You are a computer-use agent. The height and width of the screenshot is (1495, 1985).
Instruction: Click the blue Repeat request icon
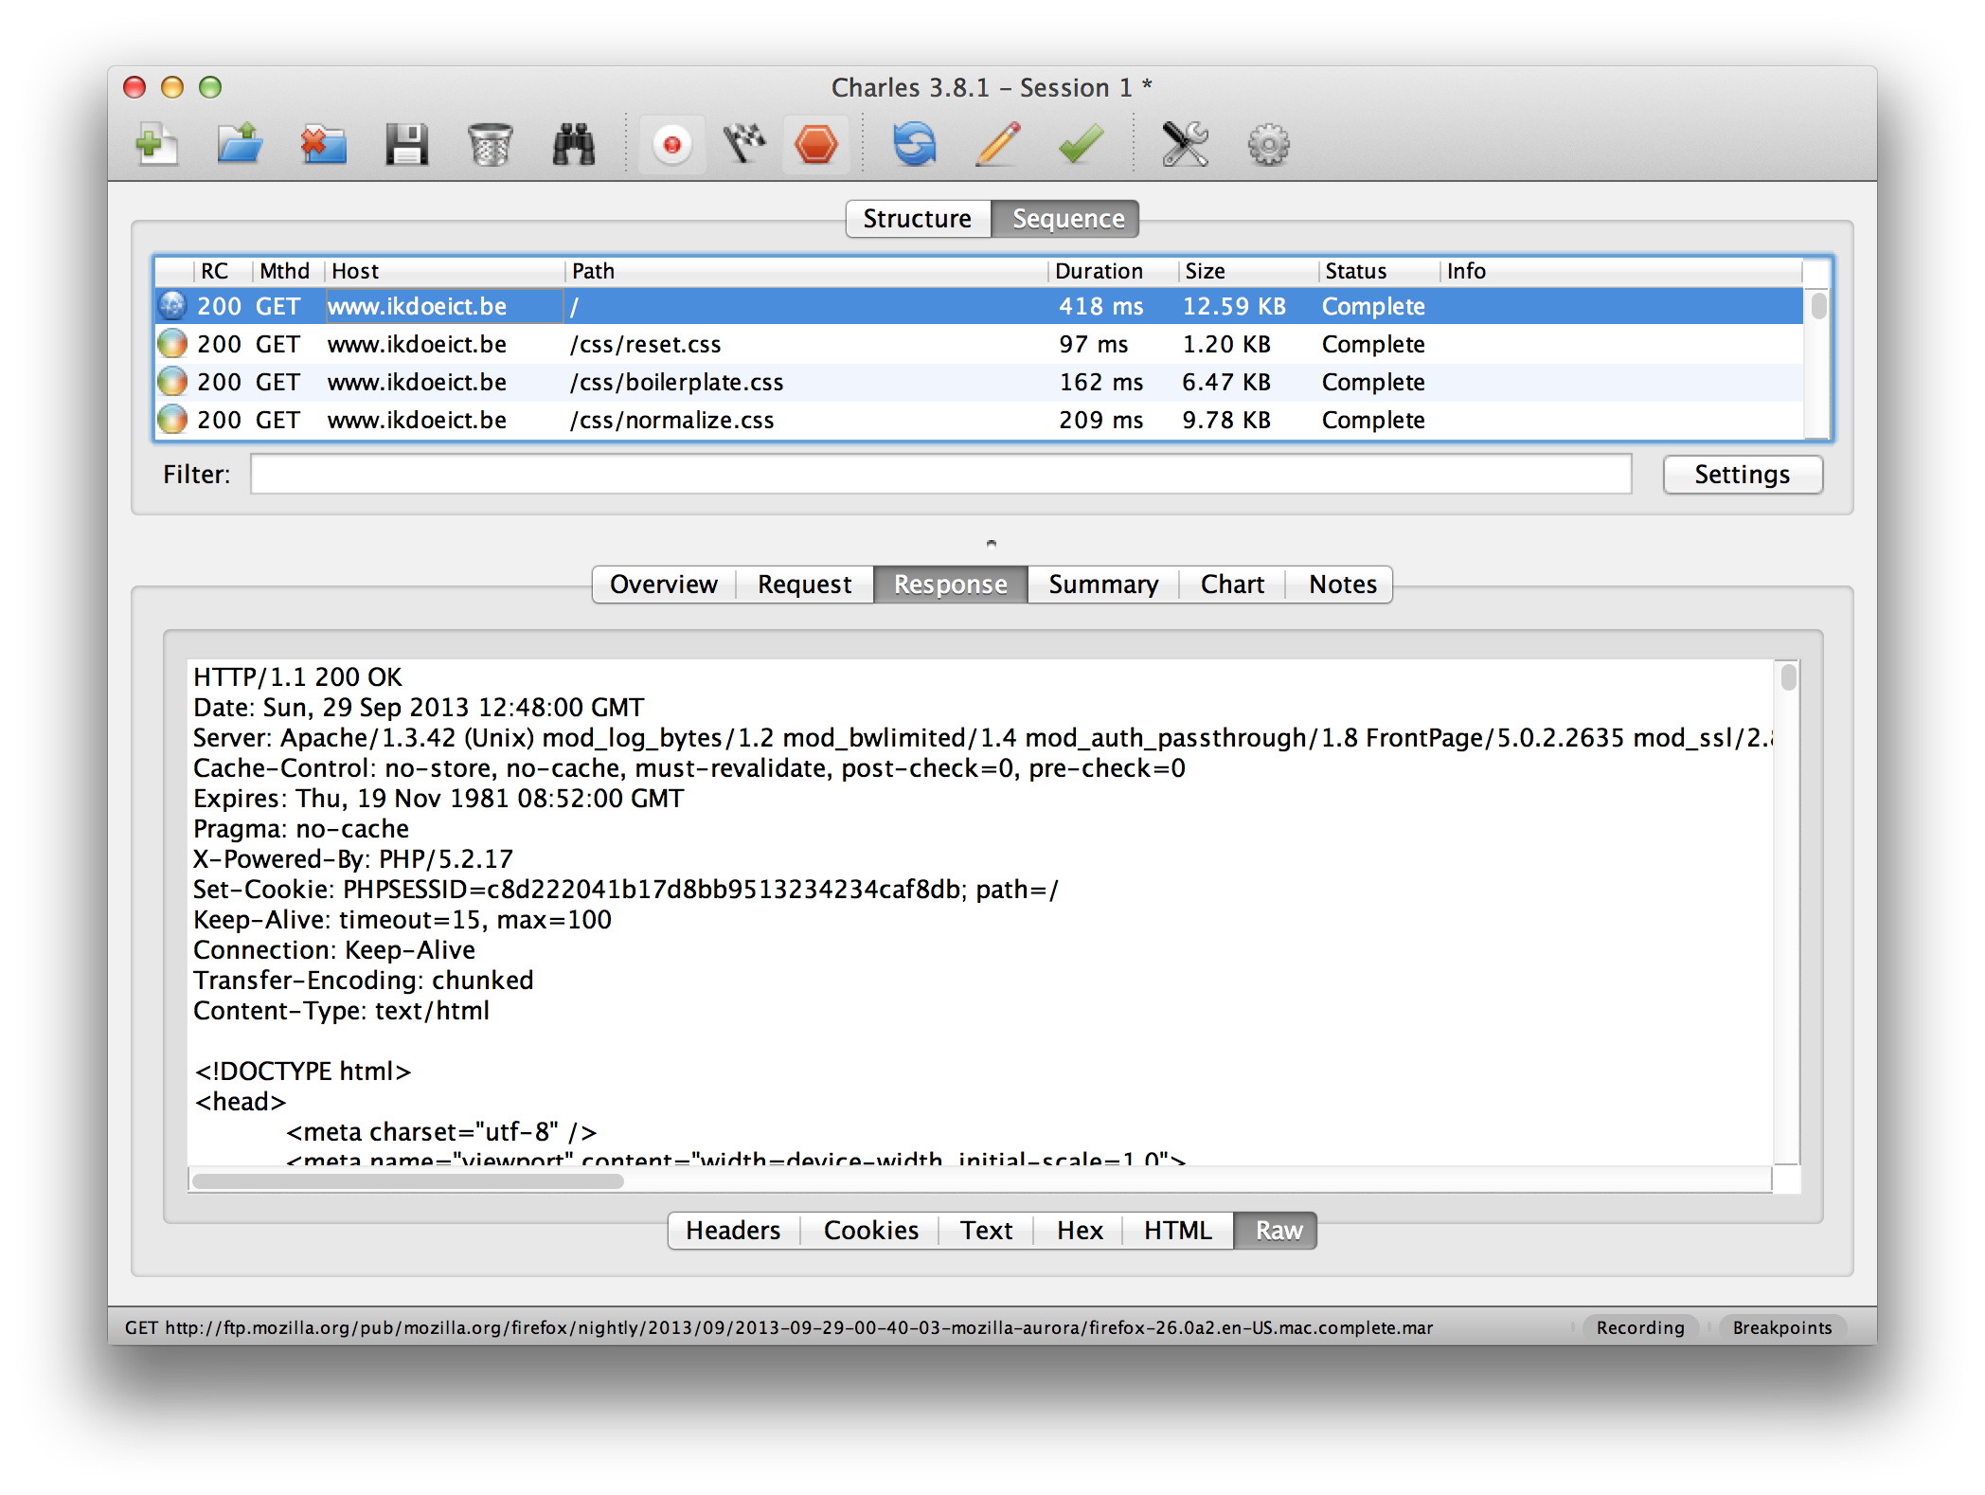[x=914, y=145]
